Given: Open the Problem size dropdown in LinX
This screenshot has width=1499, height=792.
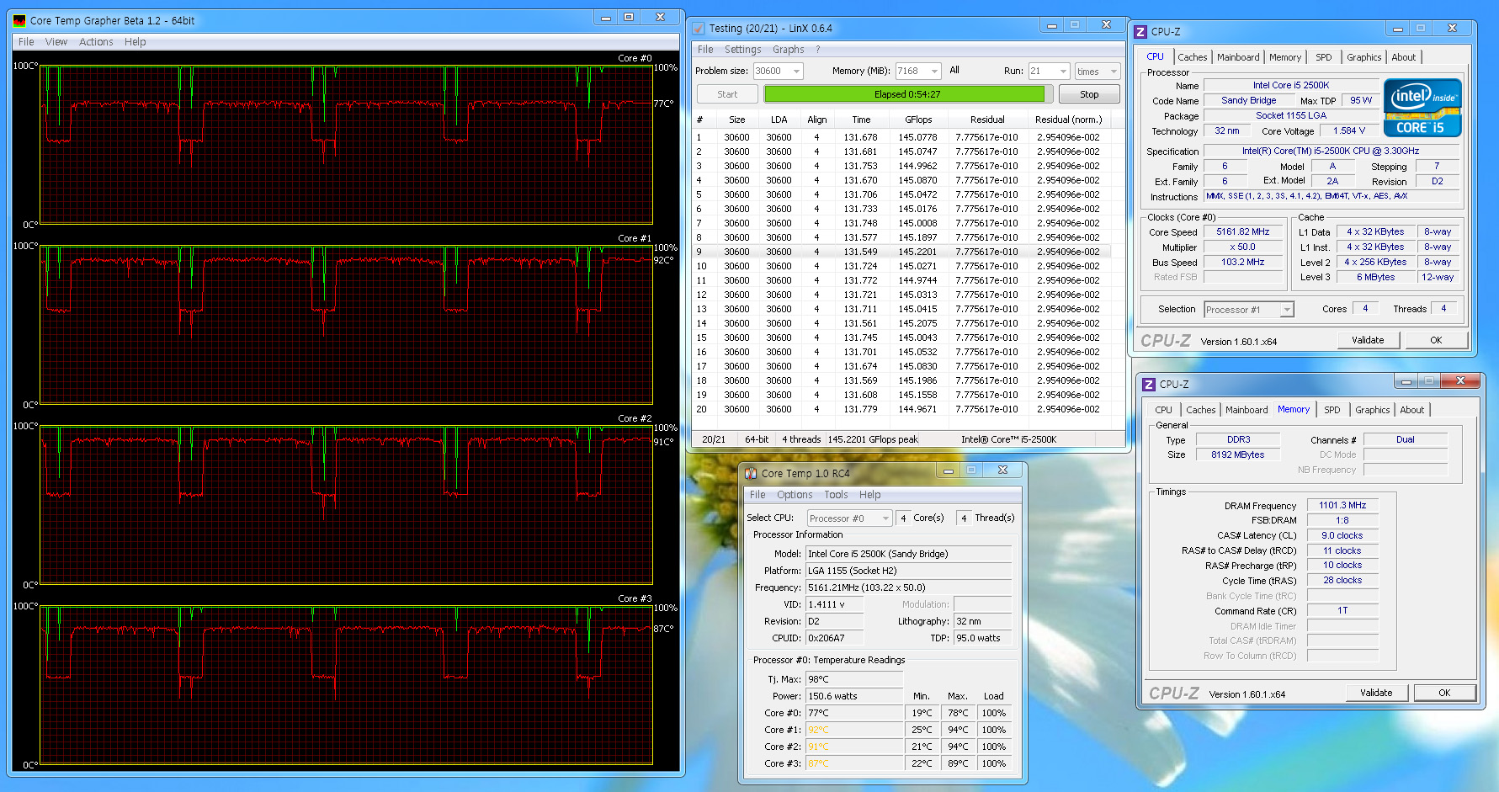Looking at the screenshot, I should [796, 72].
